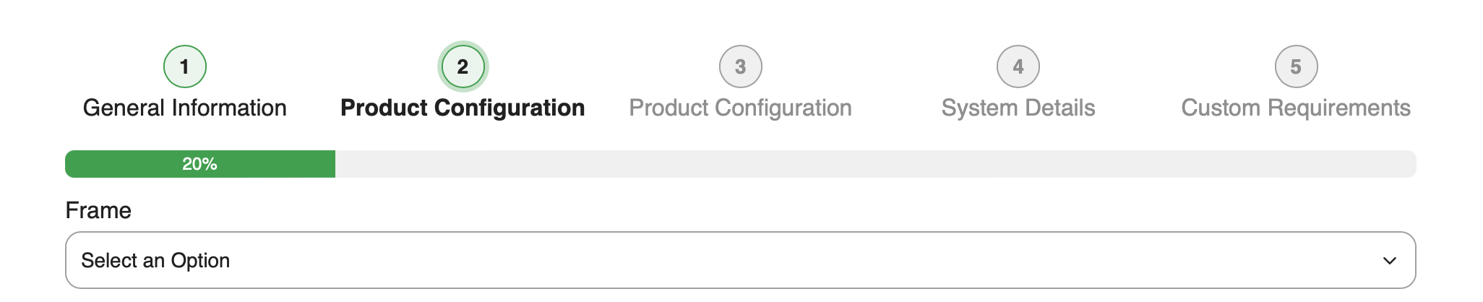Click the number 4 step marker
The height and width of the screenshot is (302, 1483).
click(1018, 66)
